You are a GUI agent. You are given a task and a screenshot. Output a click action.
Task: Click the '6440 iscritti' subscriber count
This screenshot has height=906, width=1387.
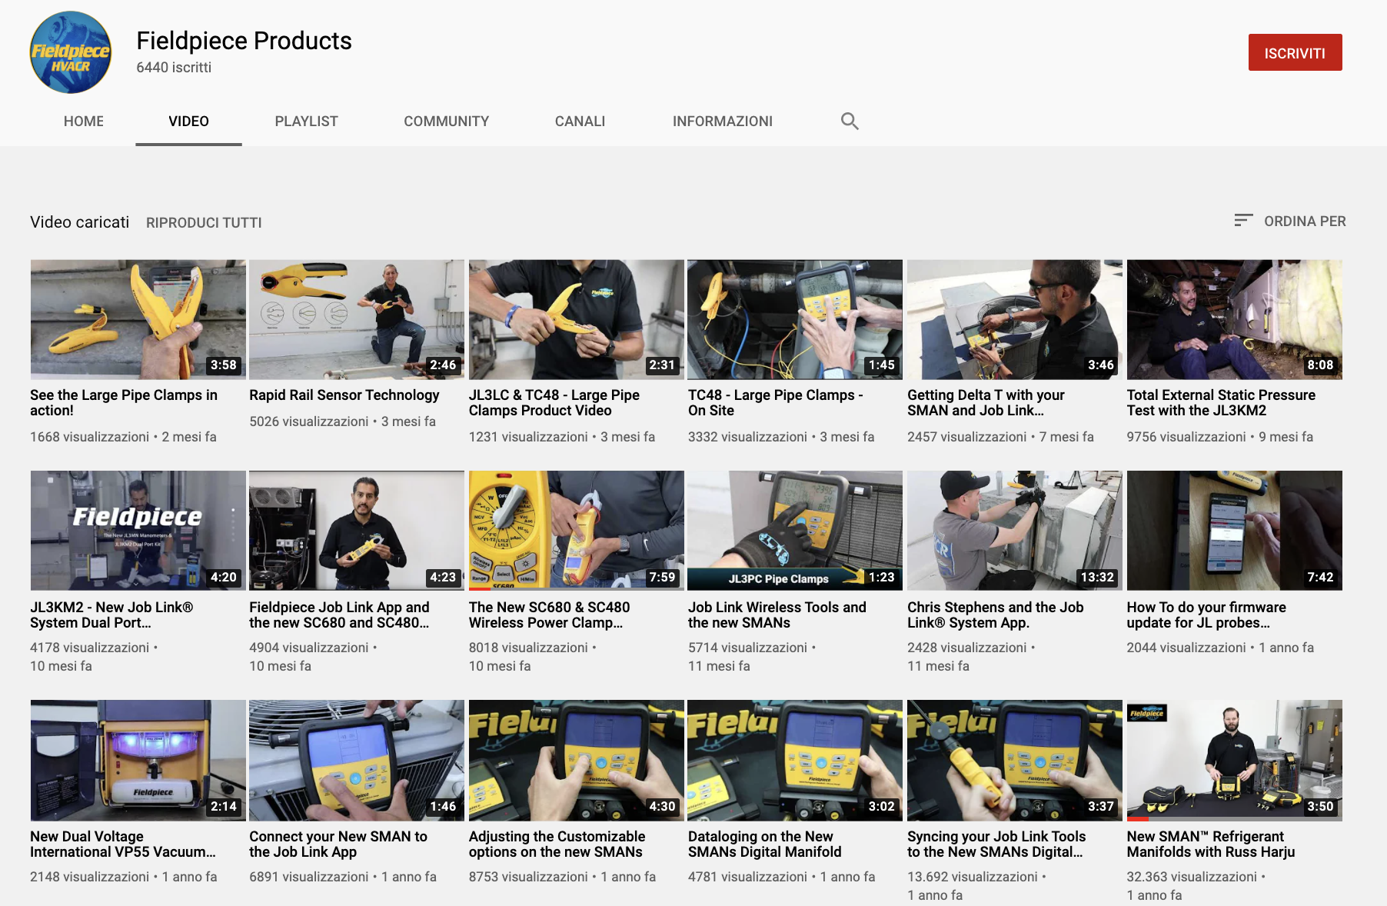(x=174, y=68)
